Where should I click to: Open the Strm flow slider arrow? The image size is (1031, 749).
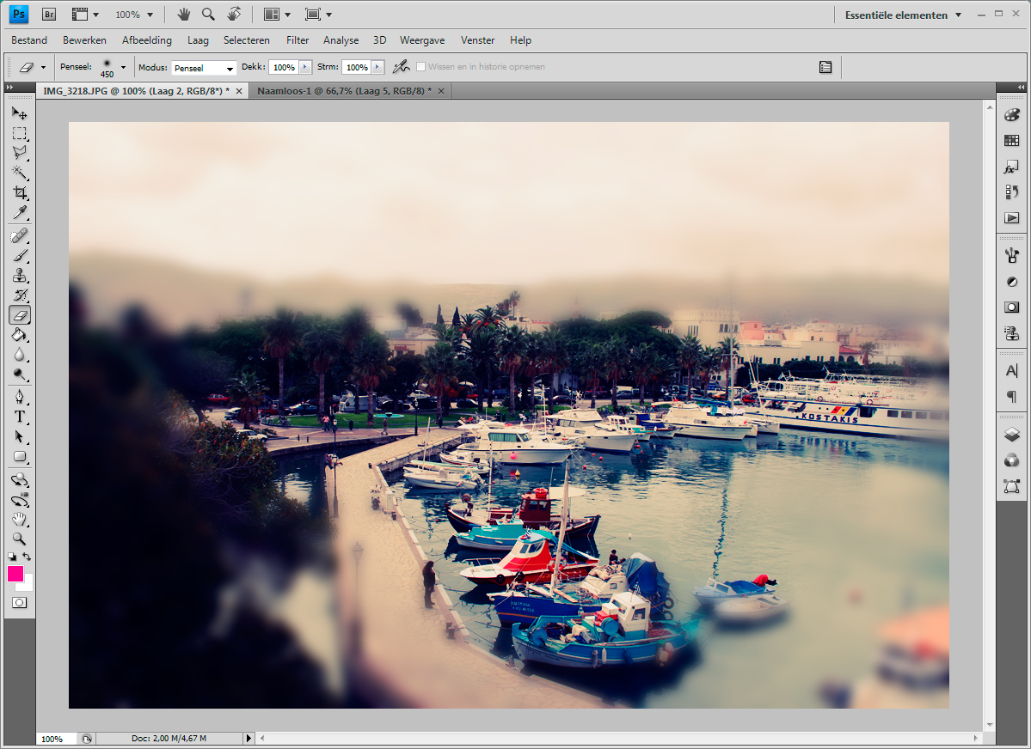point(377,67)
